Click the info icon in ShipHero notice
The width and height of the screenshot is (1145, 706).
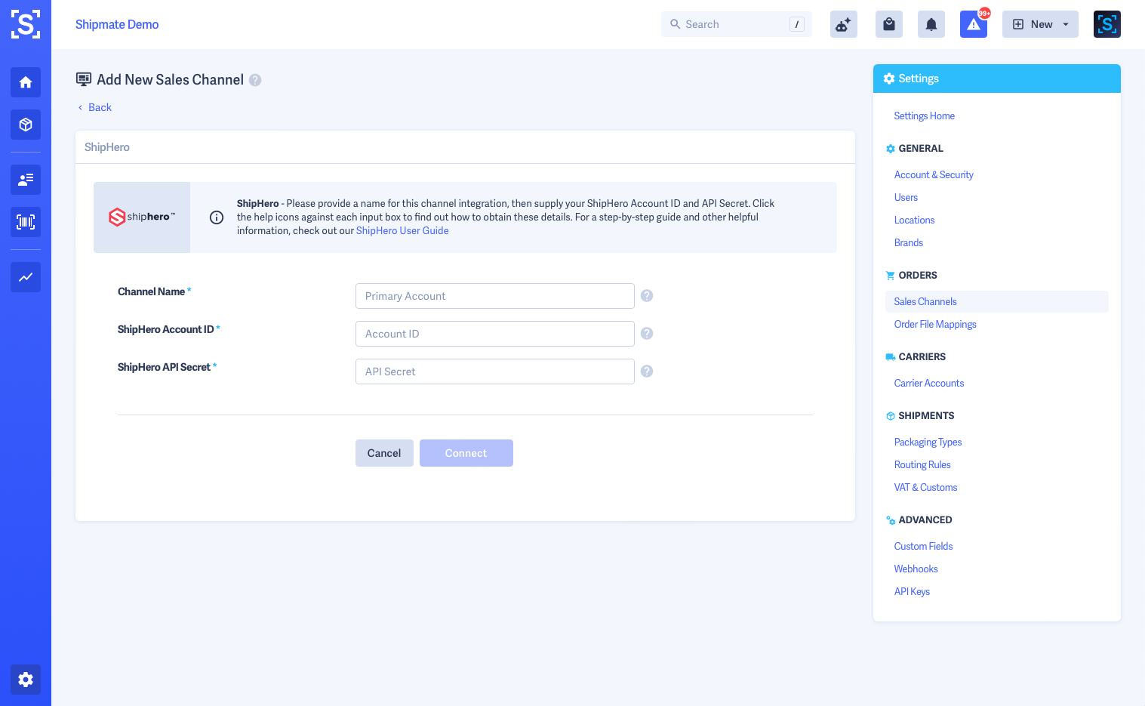click(x=217, y=217)
